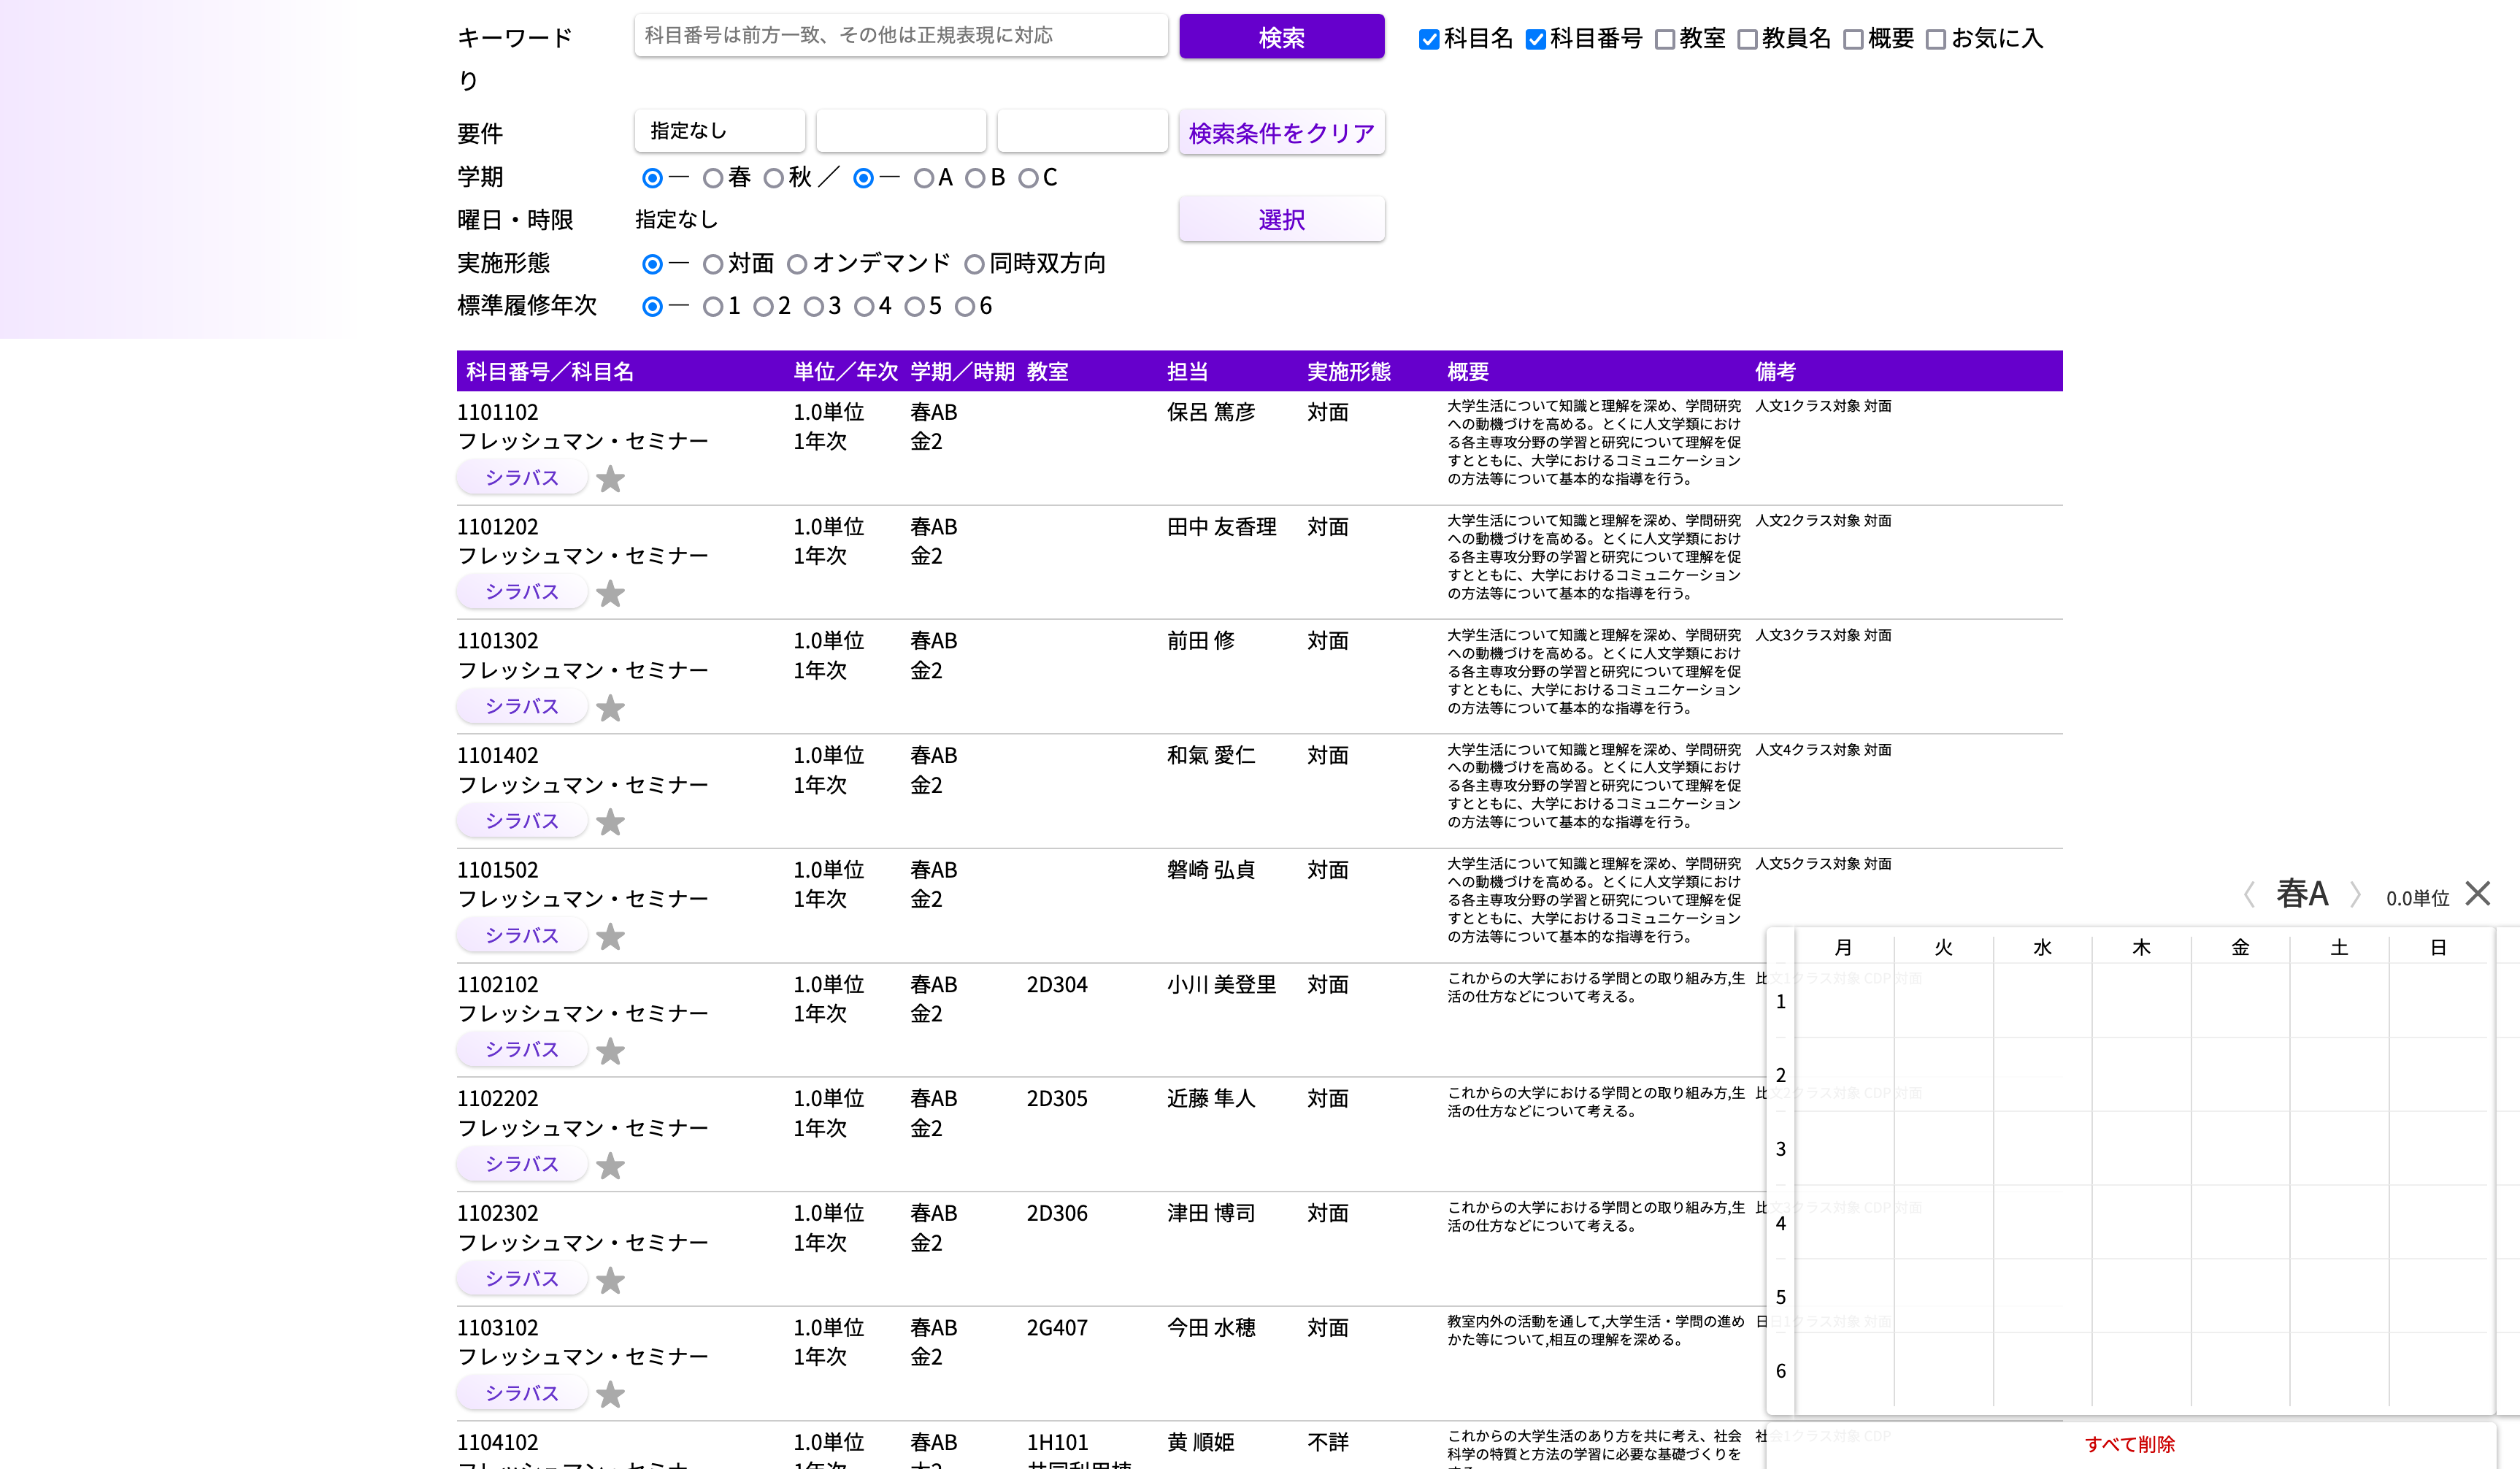Favorite course 1102302 with star icon
Viewport: 2520px width, 1469px height.
pyautogui.click(x=610, y=1280)
